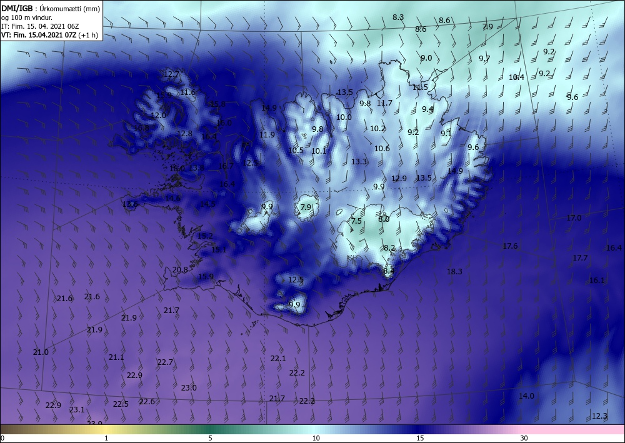
Task: Click the 15.2 value label
Action: [x=205, y=236]
